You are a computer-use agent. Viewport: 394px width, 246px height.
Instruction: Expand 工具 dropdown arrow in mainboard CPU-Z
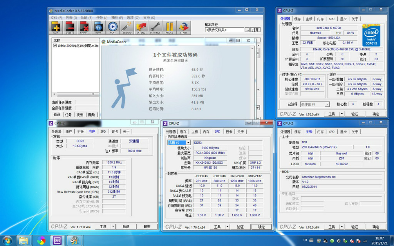(x=342, y=227)
